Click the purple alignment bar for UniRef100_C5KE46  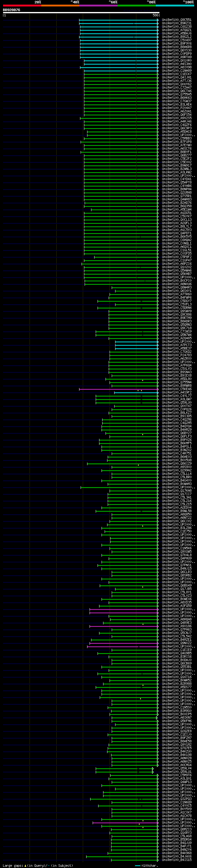click(119, 389)
